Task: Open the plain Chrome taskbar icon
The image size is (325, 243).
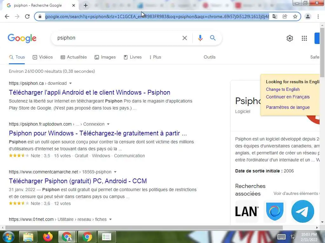Action: pyautogui.click(x=87, y=237)
